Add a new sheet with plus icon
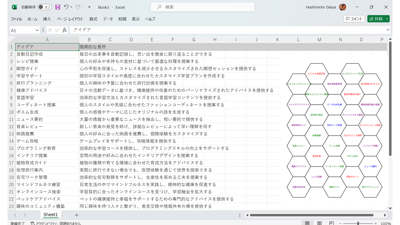Viewport: 400px width, 225px height. click(x=77, y=215)
